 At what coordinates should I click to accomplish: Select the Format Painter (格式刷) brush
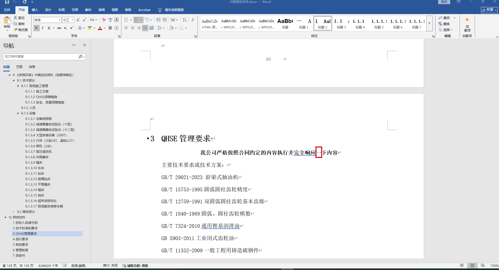point(16,30)
